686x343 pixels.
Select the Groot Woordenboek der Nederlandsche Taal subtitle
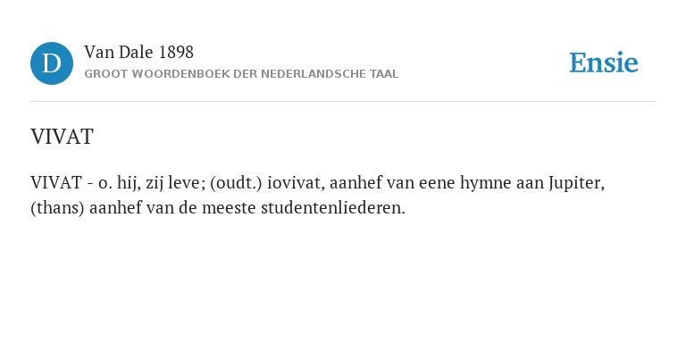tap(241, 74)
